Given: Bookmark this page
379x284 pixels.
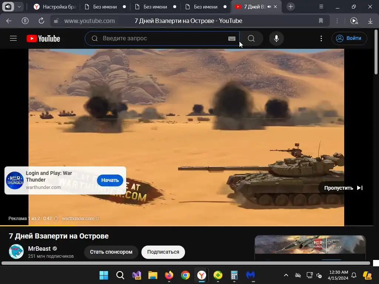Looking at the screenshot, I should pyautogui.click(x=321, y=21).
